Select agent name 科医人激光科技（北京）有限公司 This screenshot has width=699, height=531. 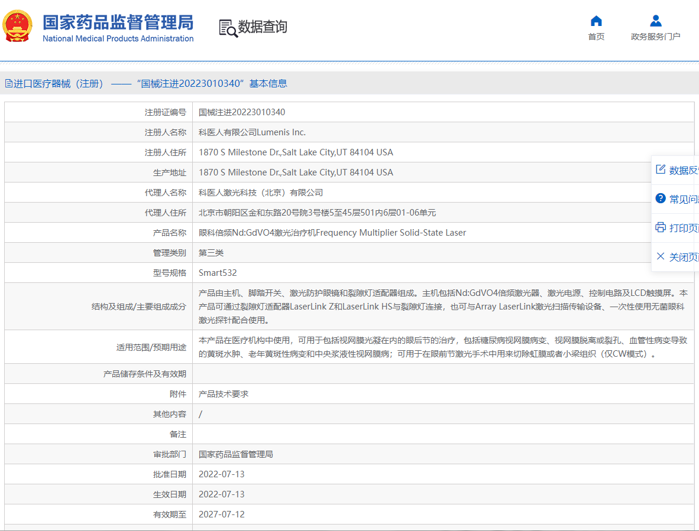260,193
